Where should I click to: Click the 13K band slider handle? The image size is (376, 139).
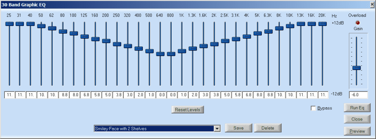point(301,24)
